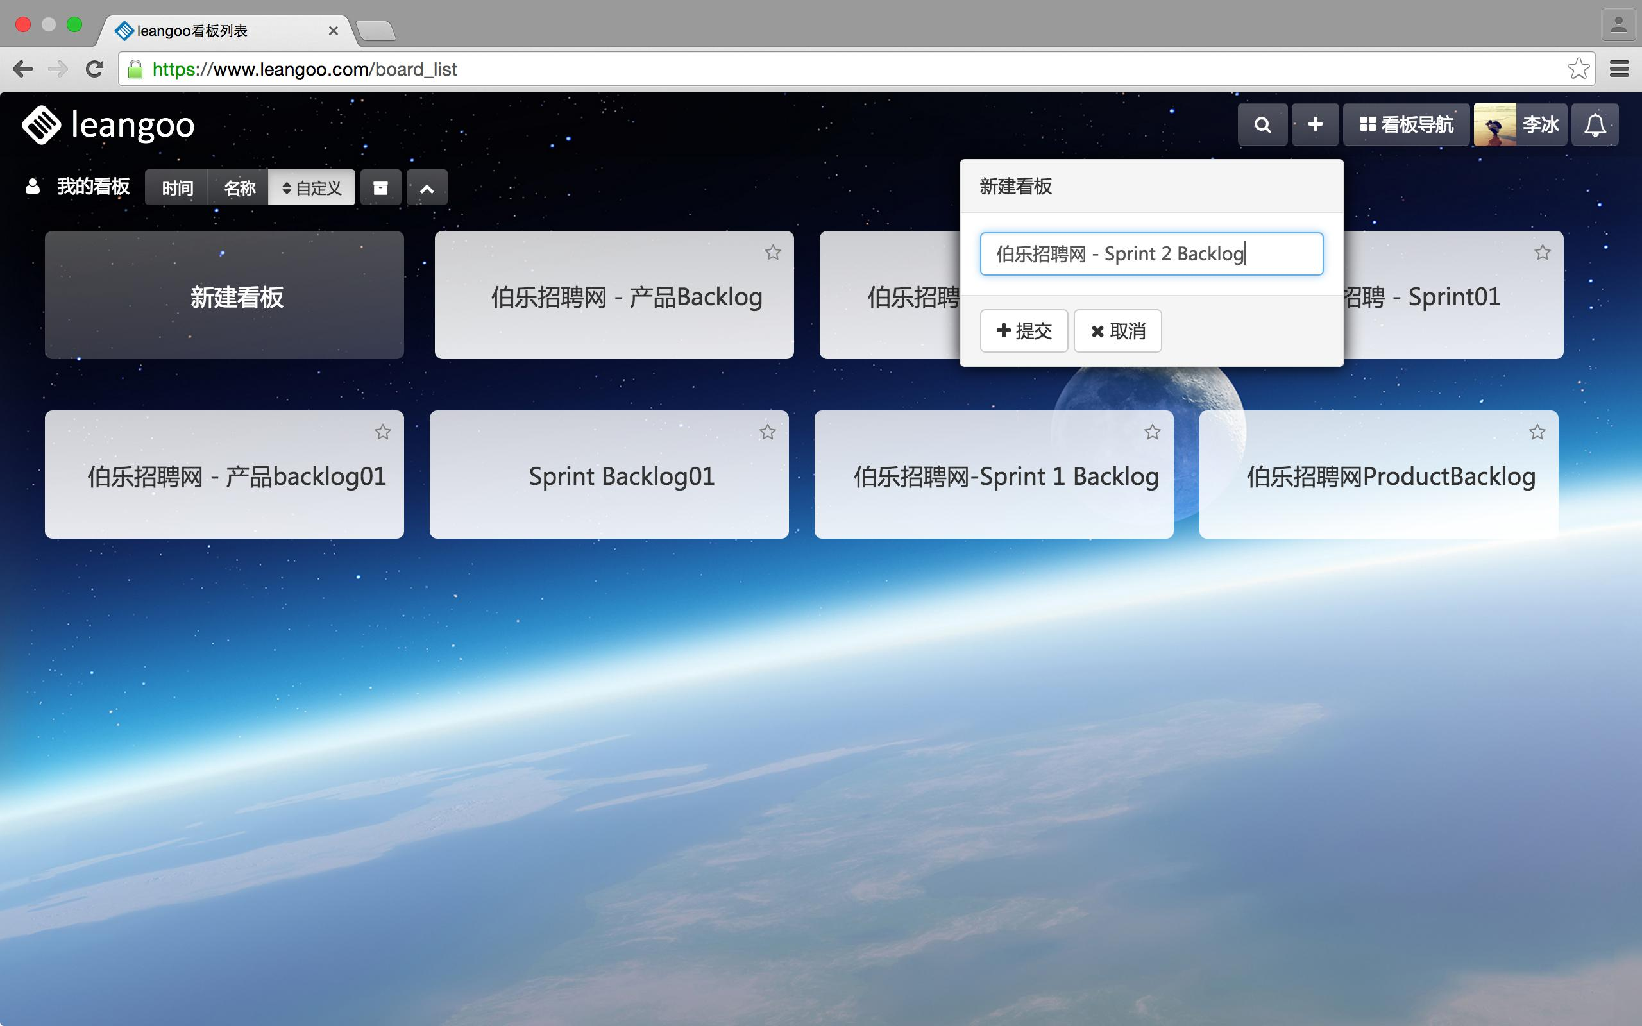Open the Chrome hamburger menu
This screenshot has height=1026, width=1642.
point(1620,69)
